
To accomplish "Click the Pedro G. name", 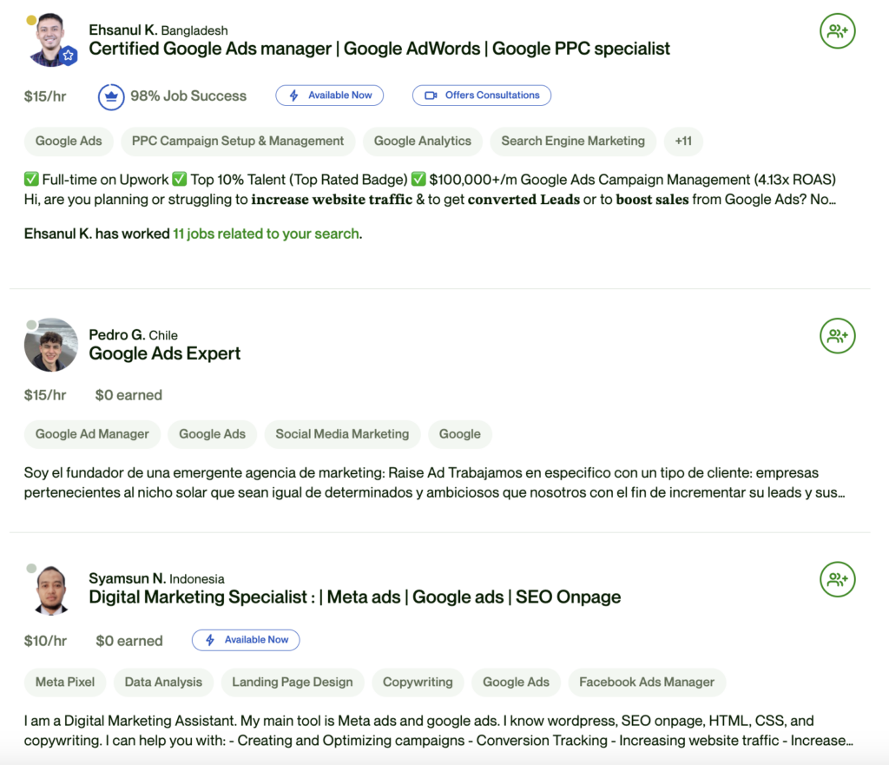I will (x=117, y=334).
